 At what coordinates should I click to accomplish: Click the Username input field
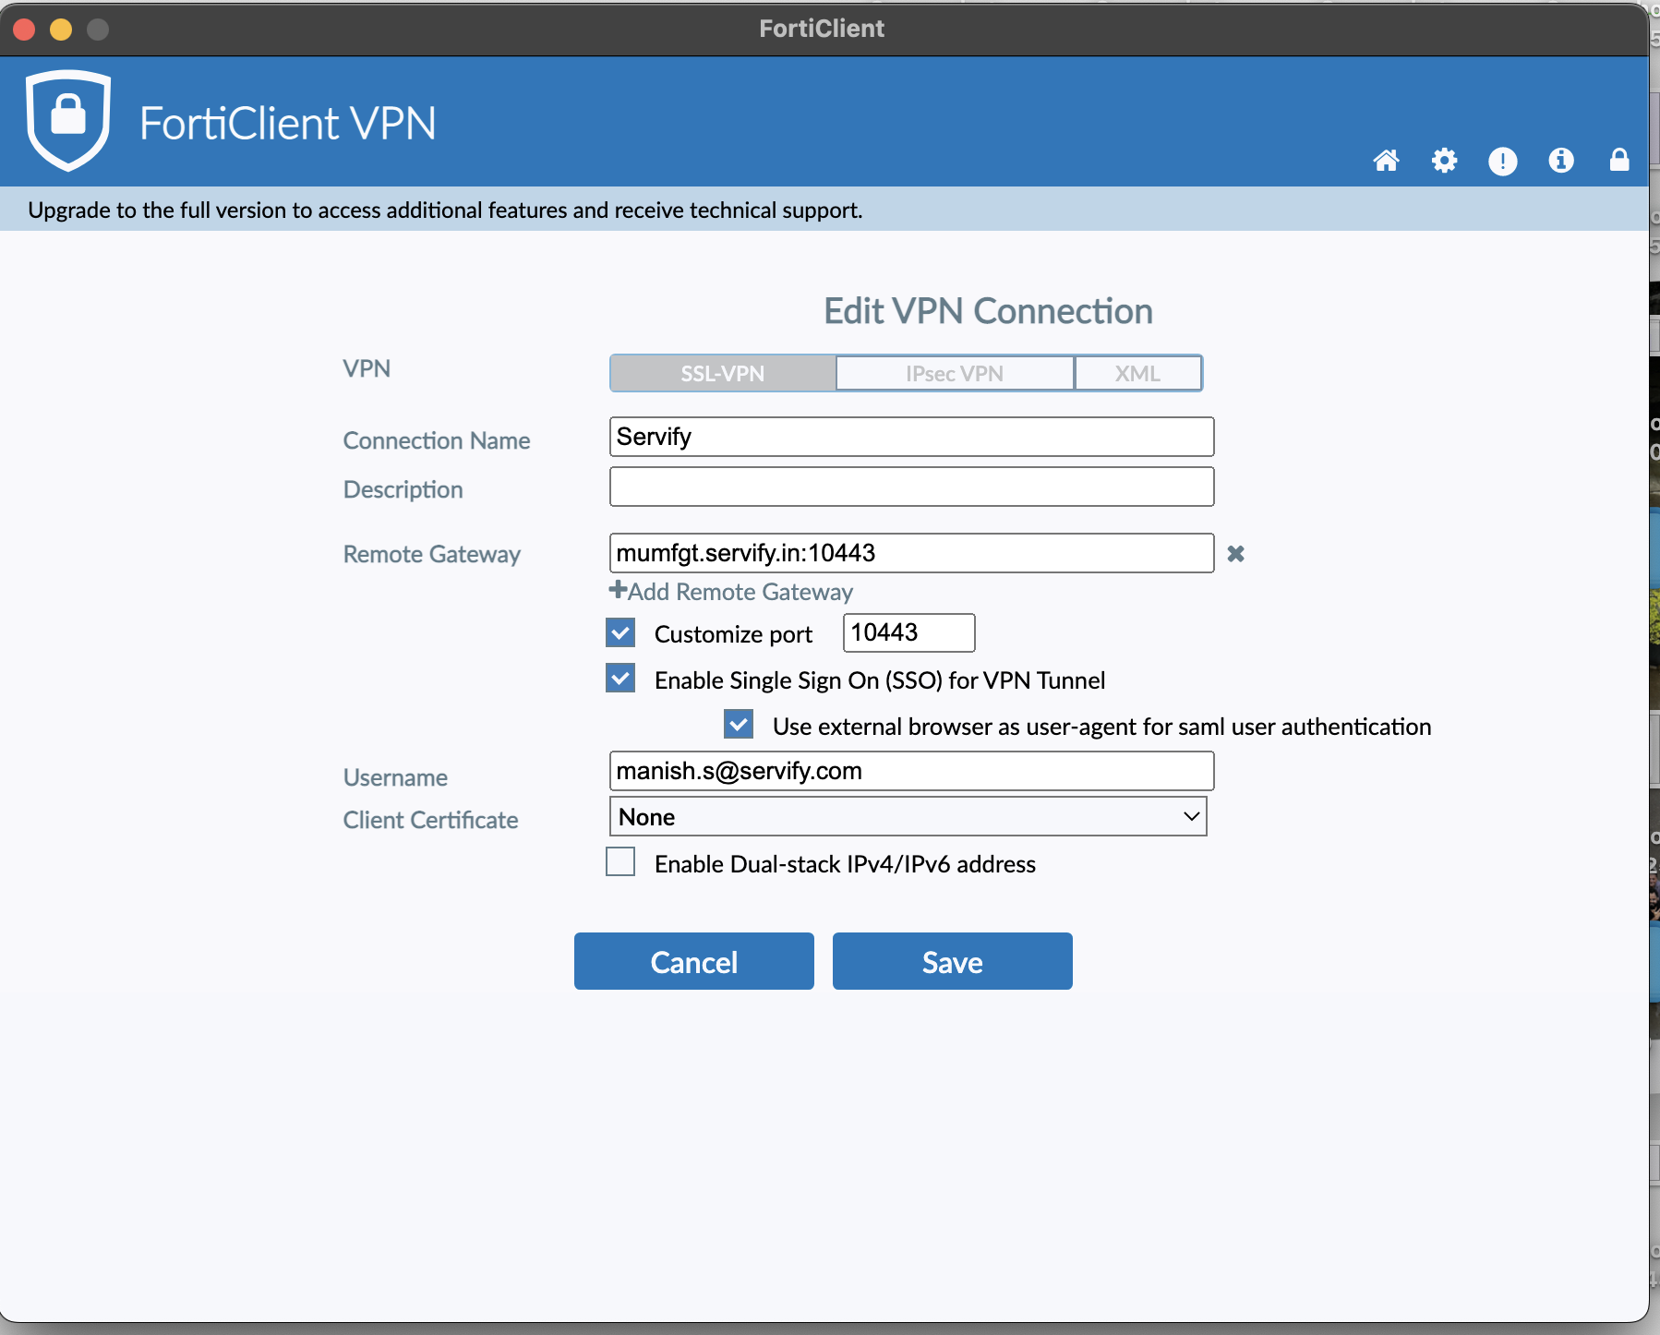point(911,771)
